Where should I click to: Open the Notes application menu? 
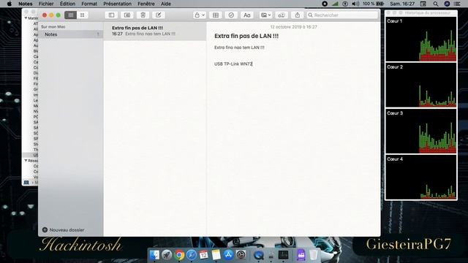click(x=26, y=4)
